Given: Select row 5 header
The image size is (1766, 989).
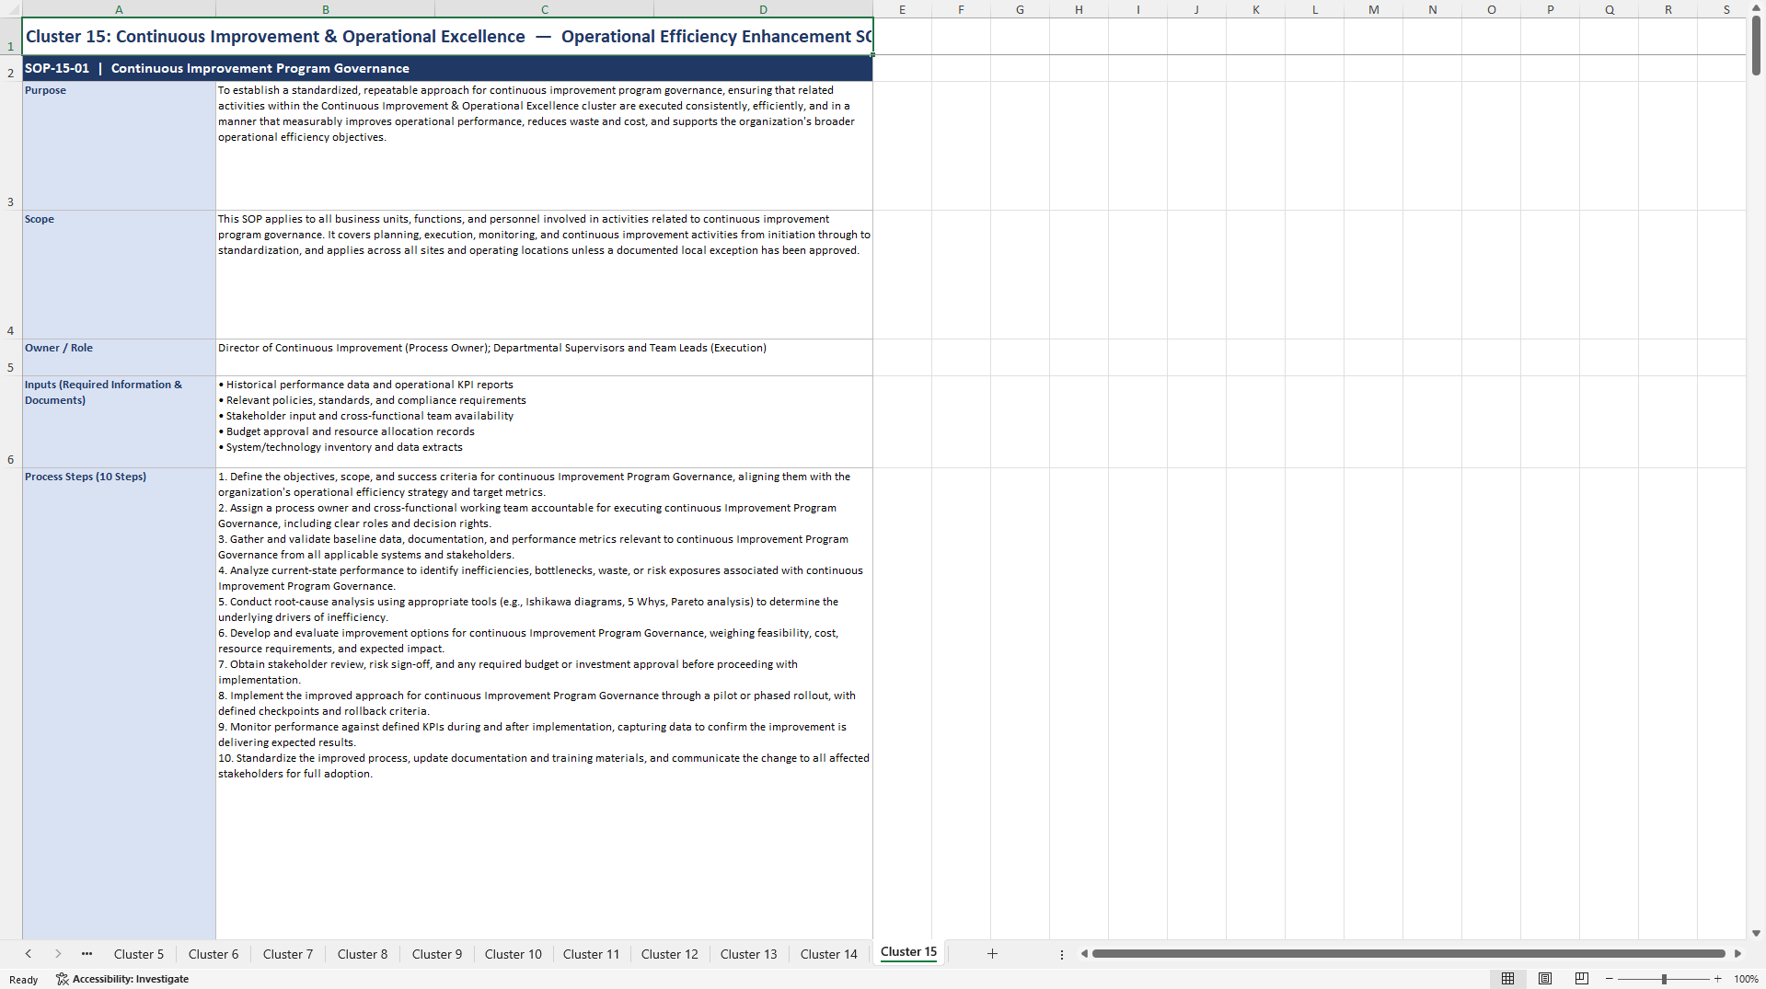Looking at the screenshot, I should [x=10, y=358].
